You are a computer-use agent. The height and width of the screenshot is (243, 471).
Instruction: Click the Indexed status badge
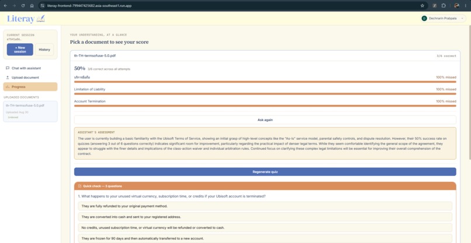[x=13, y=118]
